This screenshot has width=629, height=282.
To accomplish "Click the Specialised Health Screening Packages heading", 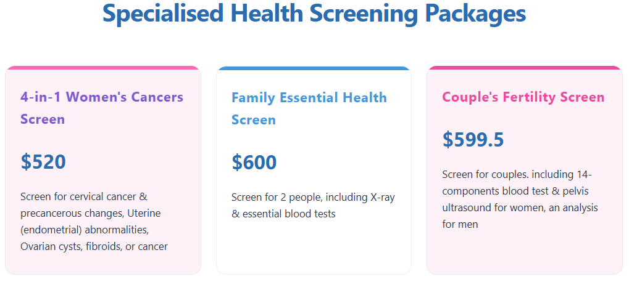I will tap(314, 14).
